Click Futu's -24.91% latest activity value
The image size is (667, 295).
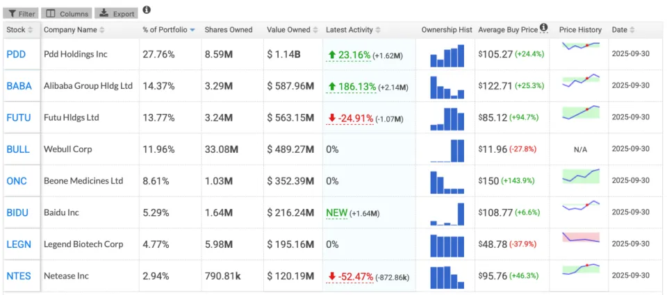pyautogui.click(x=350, y=118)
